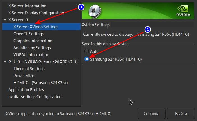This screenshot has width=197, height=121.
Task: Open X Server Information page
Action: (x=27, y=6)
